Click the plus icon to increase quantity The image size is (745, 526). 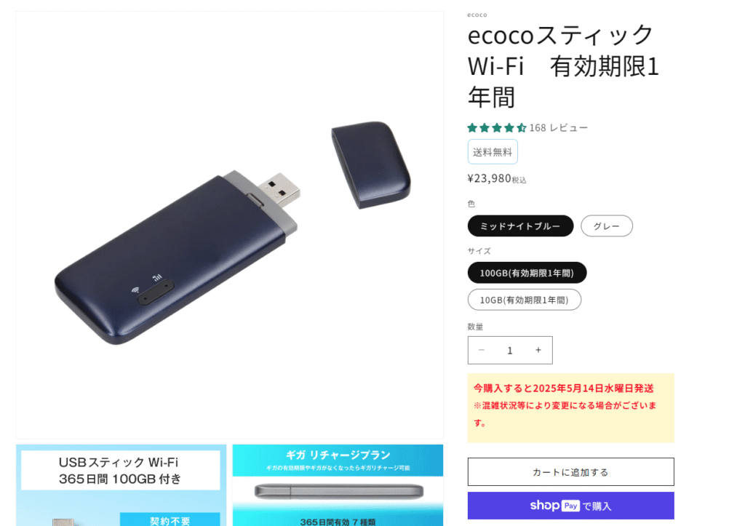[538, 350]
